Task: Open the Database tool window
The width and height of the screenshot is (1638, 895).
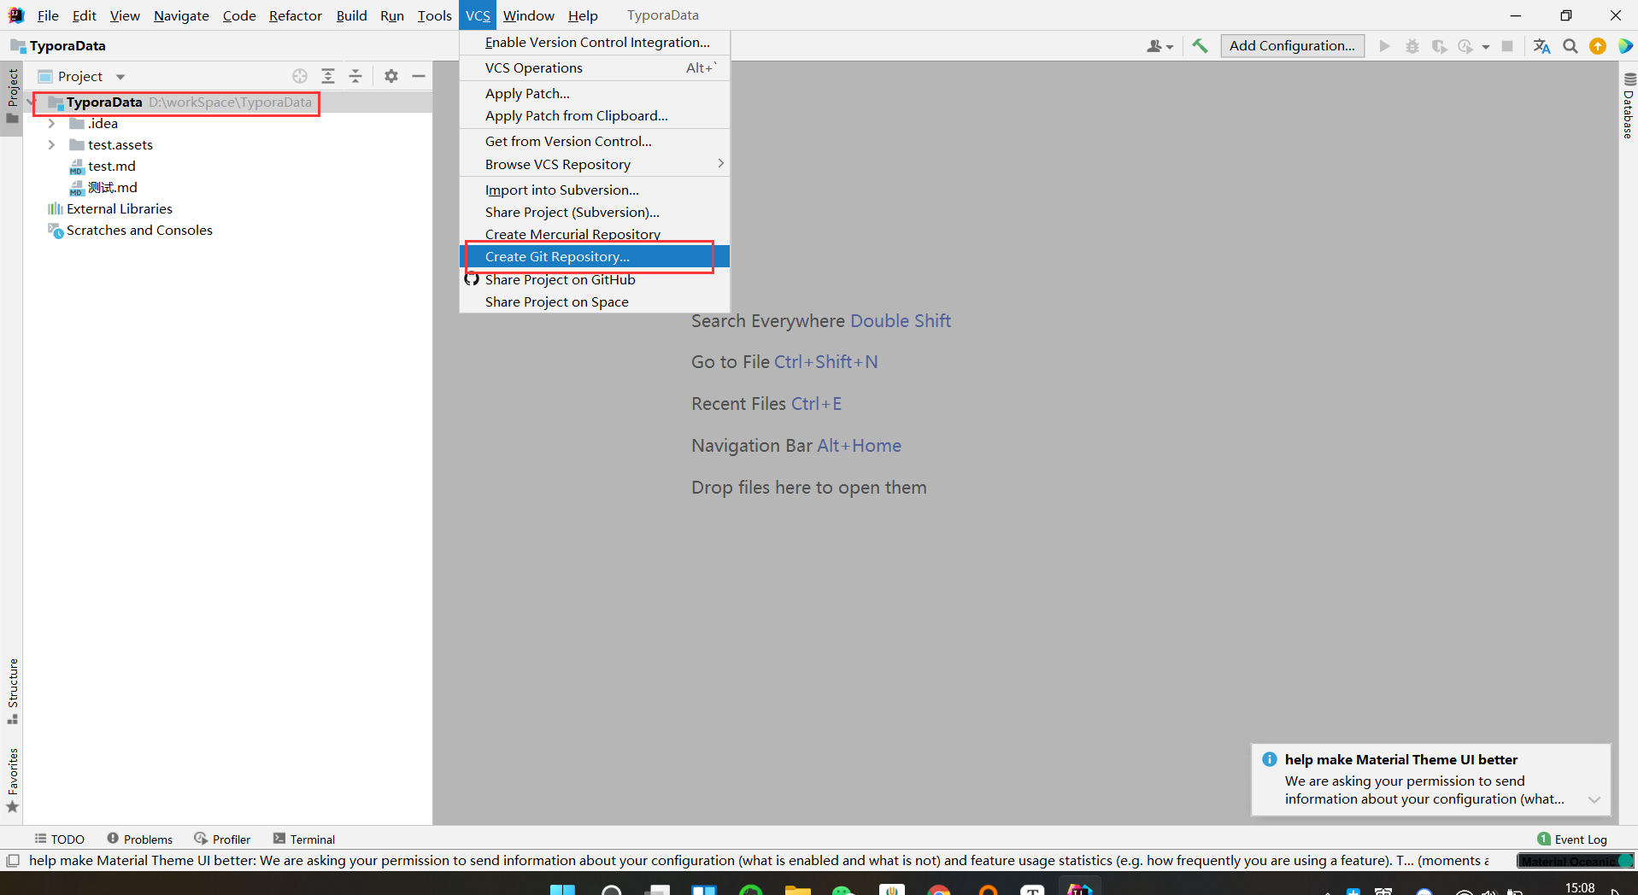Action: (x=1628, y=104)
